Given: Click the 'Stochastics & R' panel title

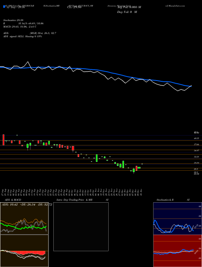Looking at the screenshot, I should pos(165,200).
